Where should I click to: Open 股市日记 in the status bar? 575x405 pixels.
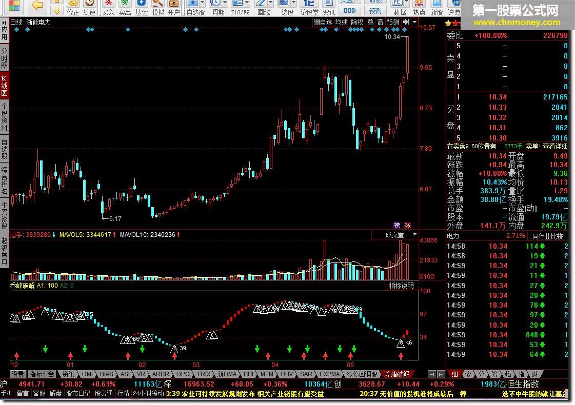click(x=78, y=394)
